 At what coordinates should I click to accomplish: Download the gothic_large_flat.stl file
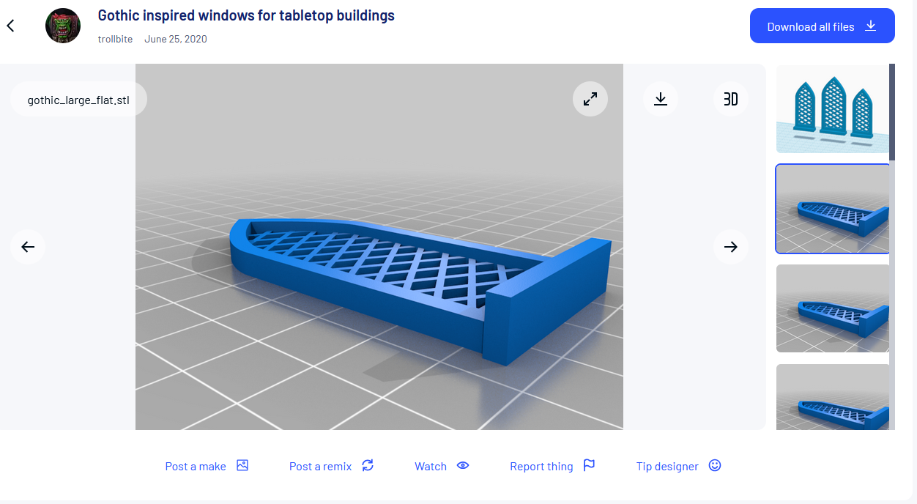click(x=661, y=99)
